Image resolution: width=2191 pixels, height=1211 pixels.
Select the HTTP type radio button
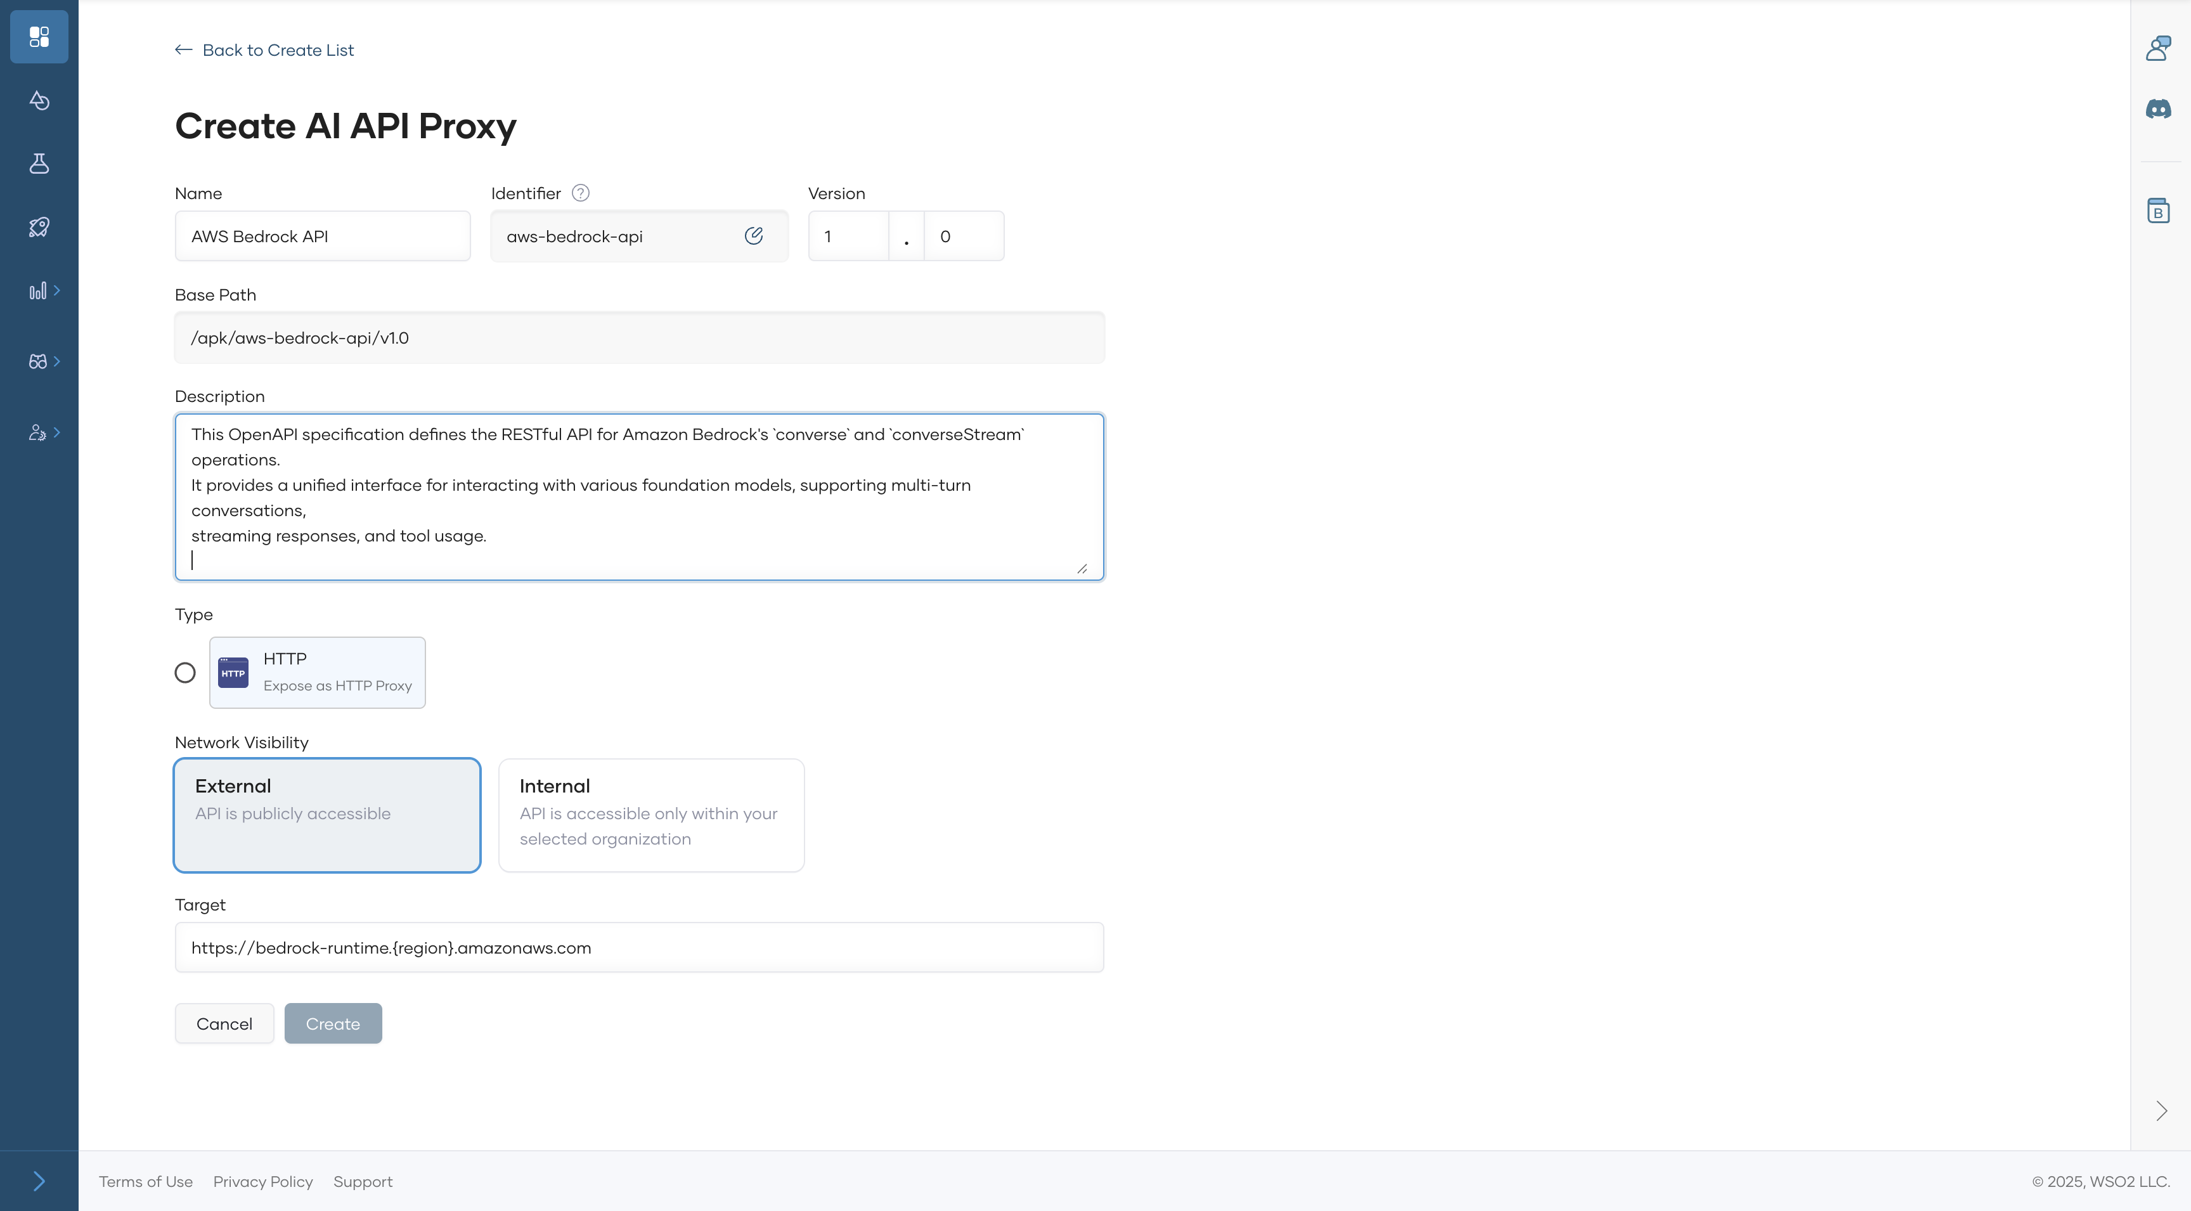184,673
